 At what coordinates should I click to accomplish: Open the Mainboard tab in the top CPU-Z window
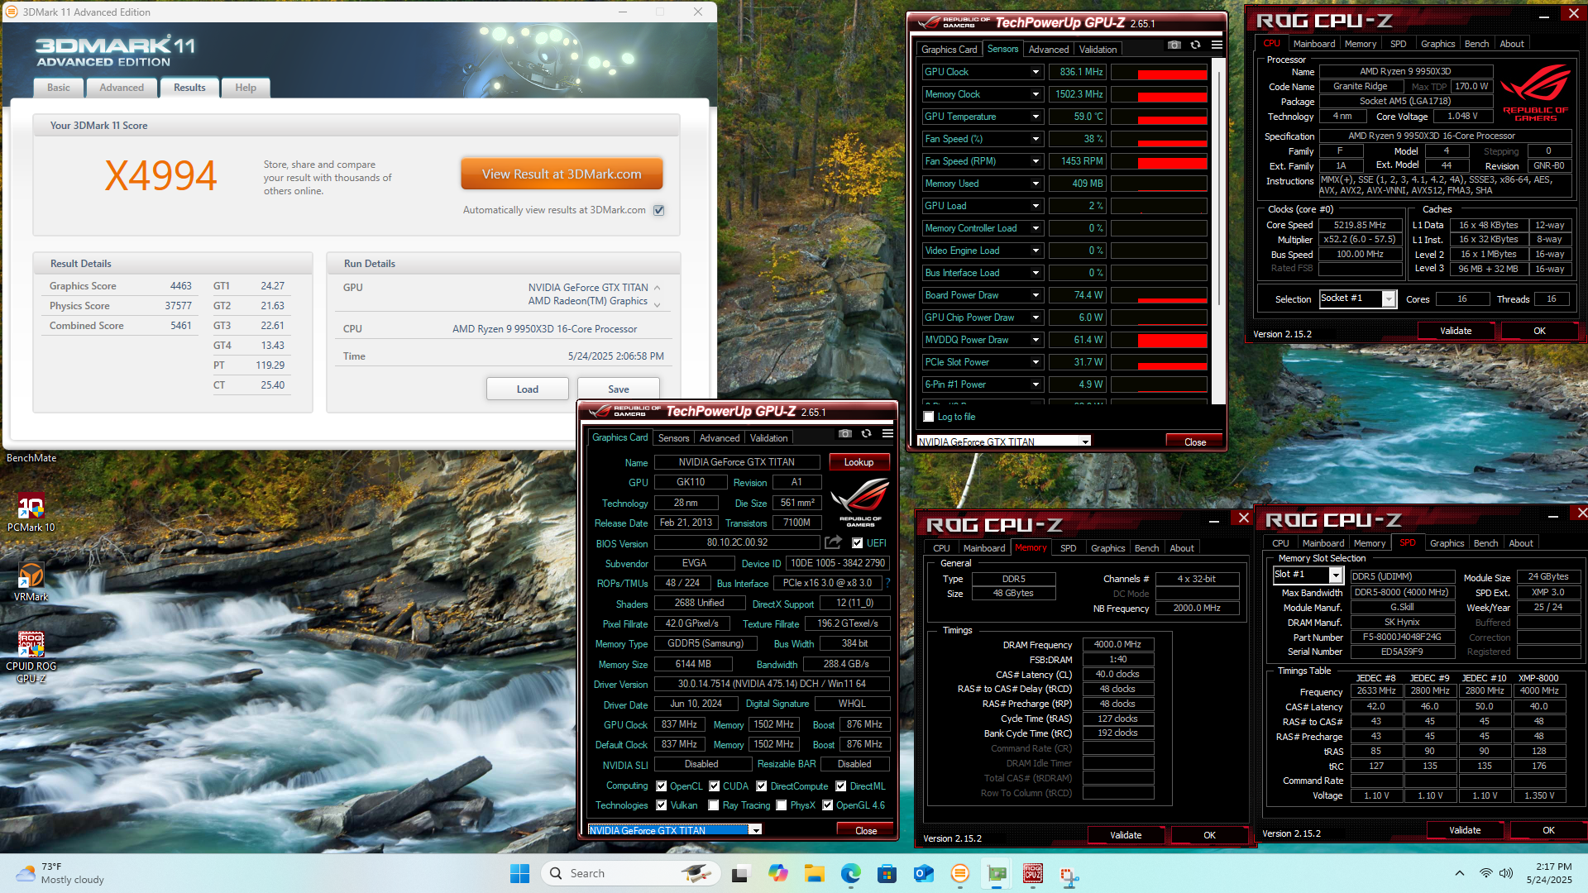pos(1314,44)
